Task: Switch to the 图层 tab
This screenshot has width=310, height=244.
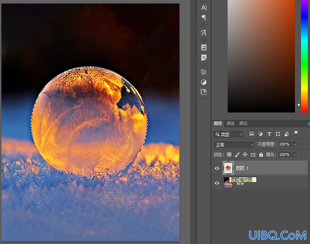Action: coord(218,124)
